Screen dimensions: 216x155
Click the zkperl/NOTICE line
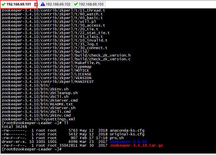tap(45, 70)
